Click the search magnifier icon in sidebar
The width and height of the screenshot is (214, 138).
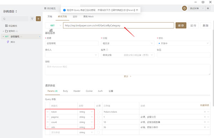pos(4,19)
